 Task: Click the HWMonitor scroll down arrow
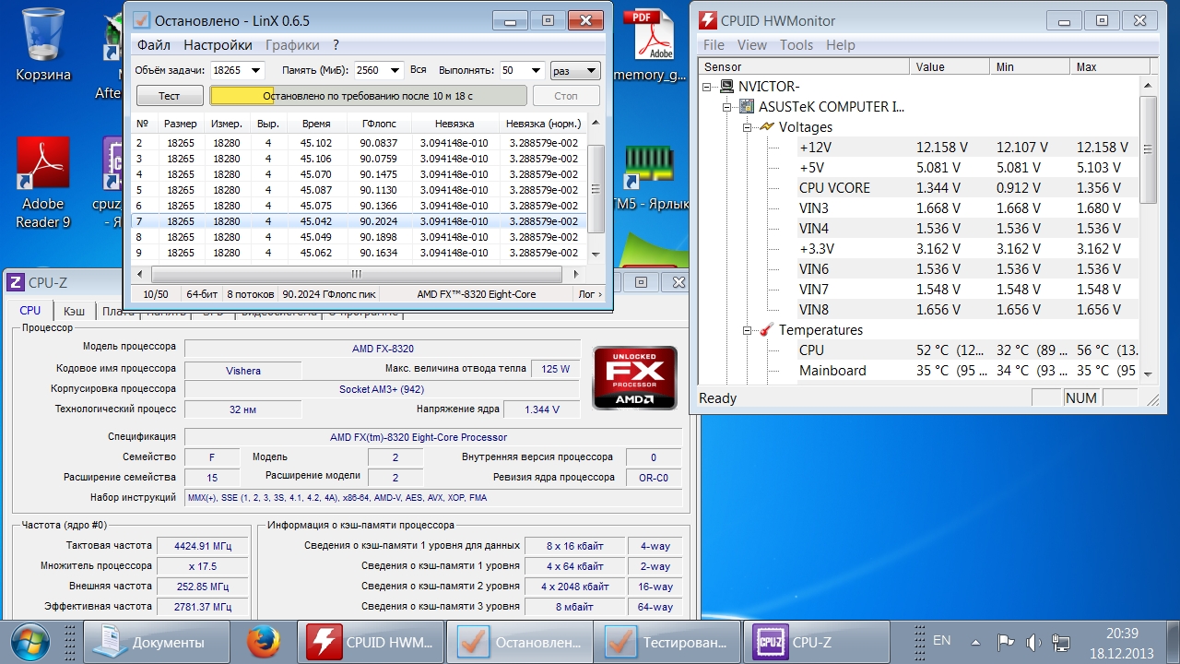[1149, 373]
